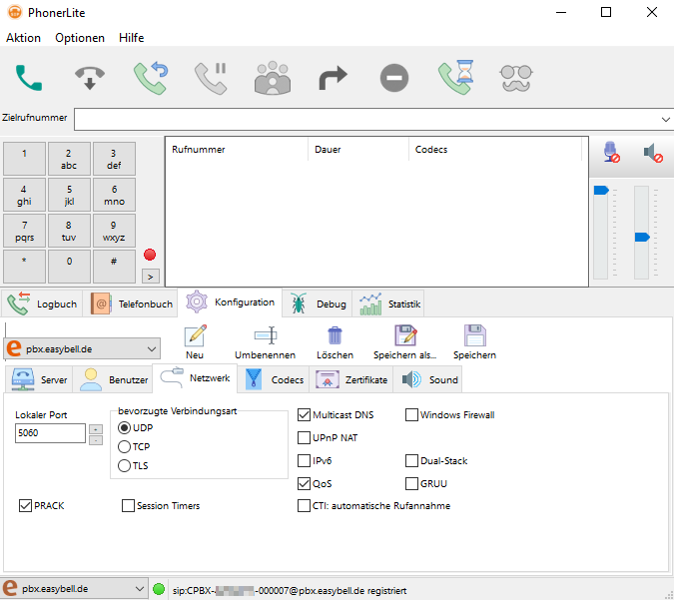
Task: Open the status bar account dropdown
Action: click(139, 589)
